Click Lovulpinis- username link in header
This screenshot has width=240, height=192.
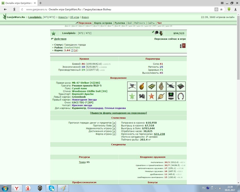pyautogui.click(x=35, y=17)
